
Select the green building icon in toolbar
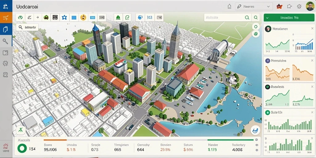118,18
